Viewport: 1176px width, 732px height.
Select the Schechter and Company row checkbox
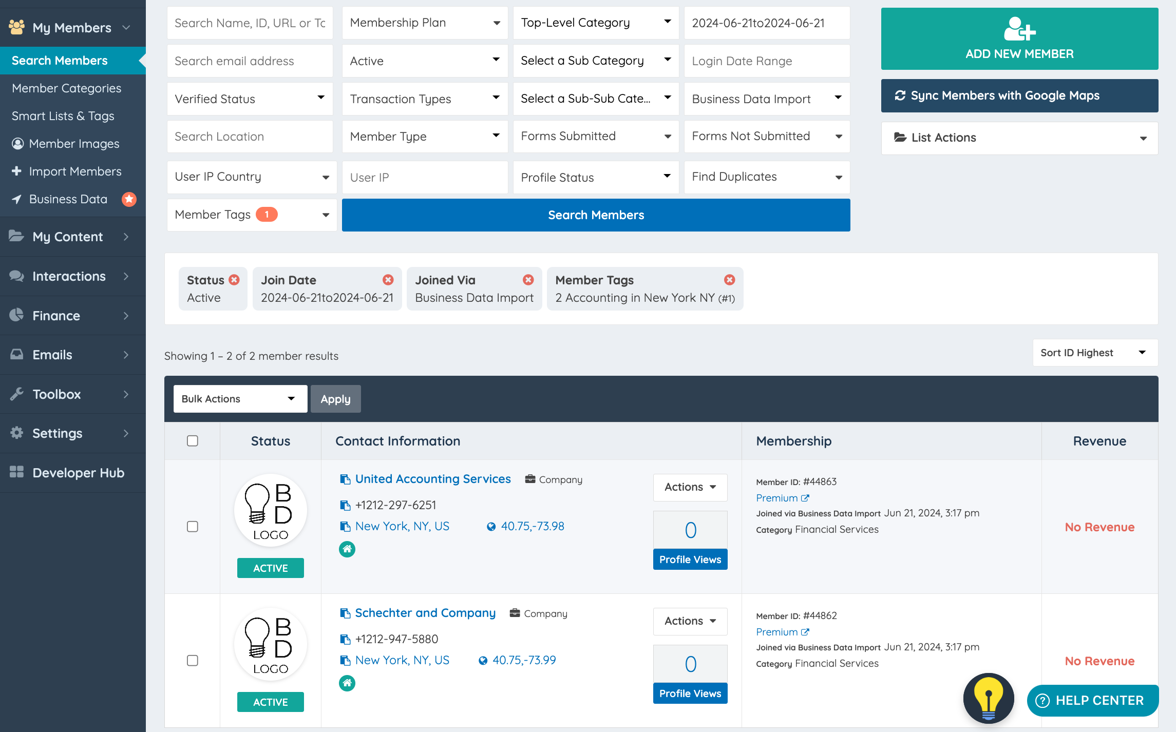(193, 661)
